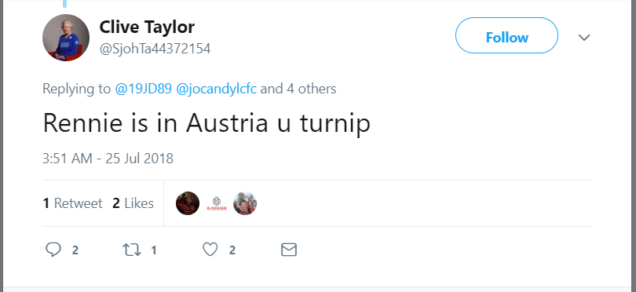636x292 pixels.
Task: Expand the "and 4 others" recipients list
Action: [298, 89]
